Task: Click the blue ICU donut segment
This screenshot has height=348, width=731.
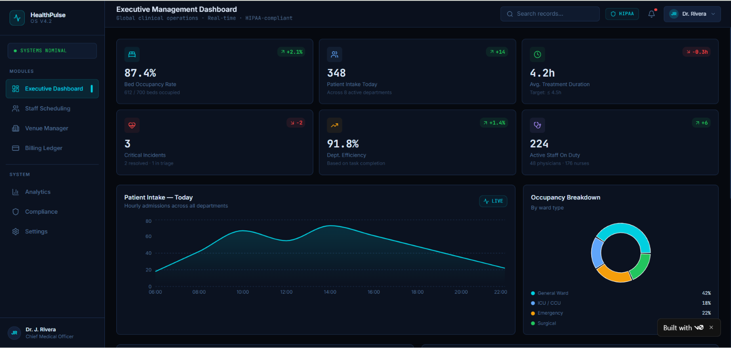Action: tap(597, 252)
